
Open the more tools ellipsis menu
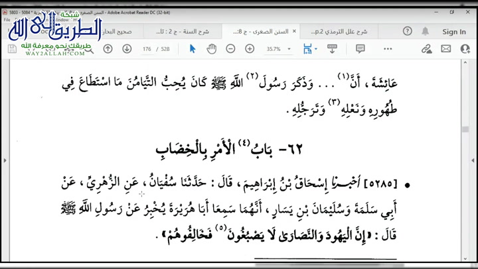point(388,48)
